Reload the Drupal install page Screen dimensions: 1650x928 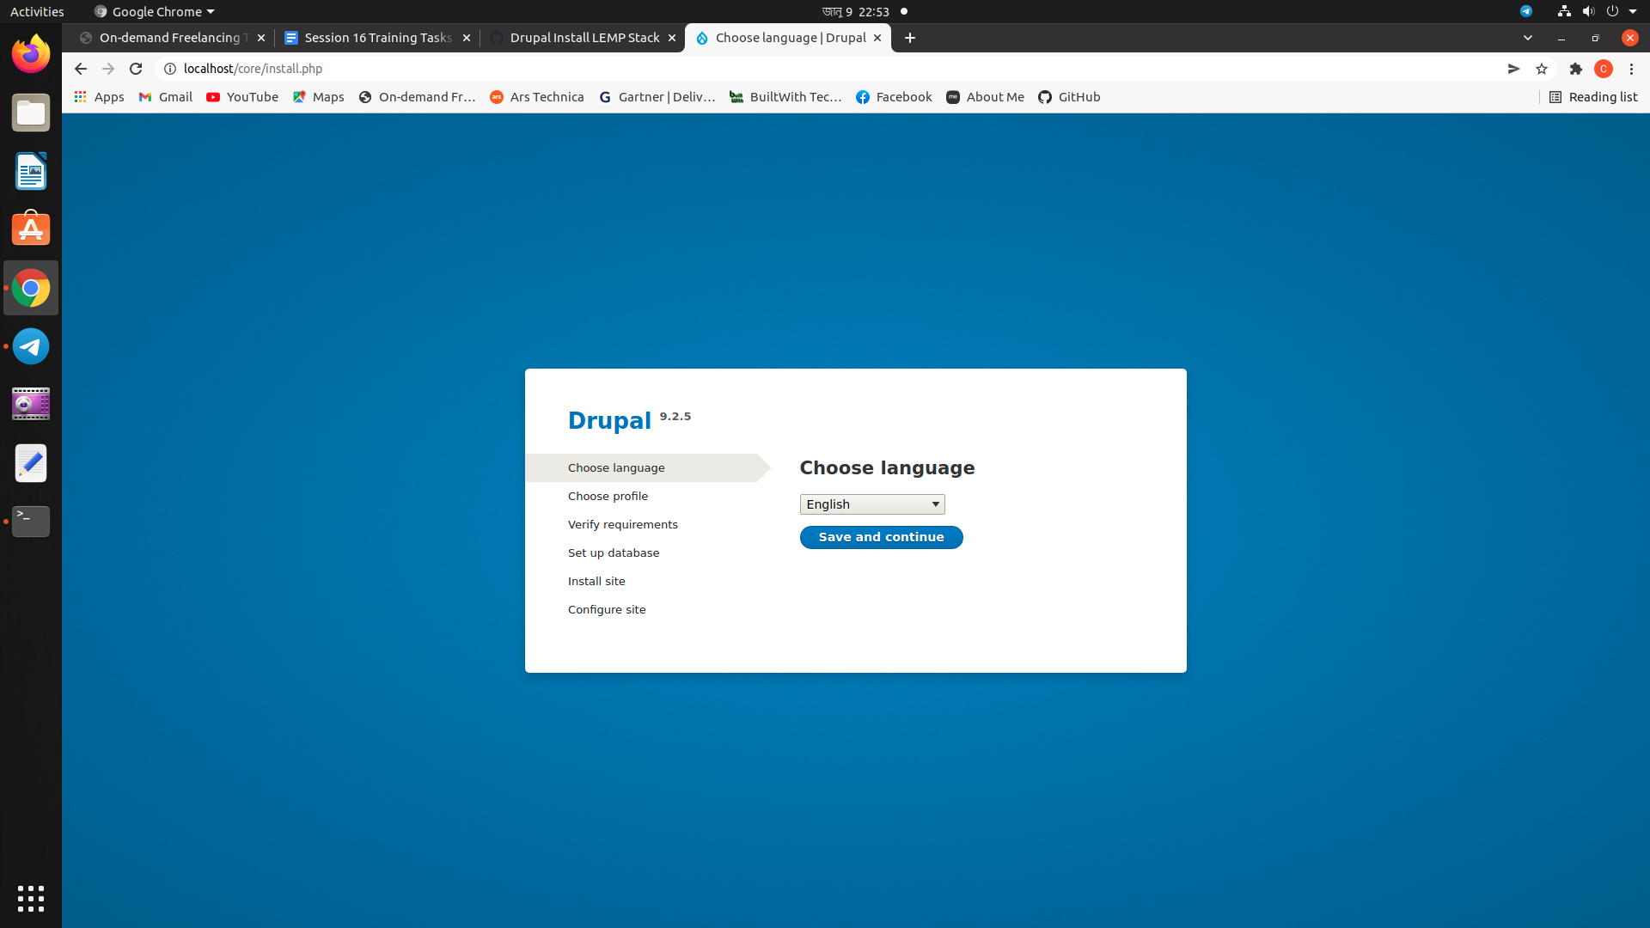pyautogui.click(x=136, y=69)
